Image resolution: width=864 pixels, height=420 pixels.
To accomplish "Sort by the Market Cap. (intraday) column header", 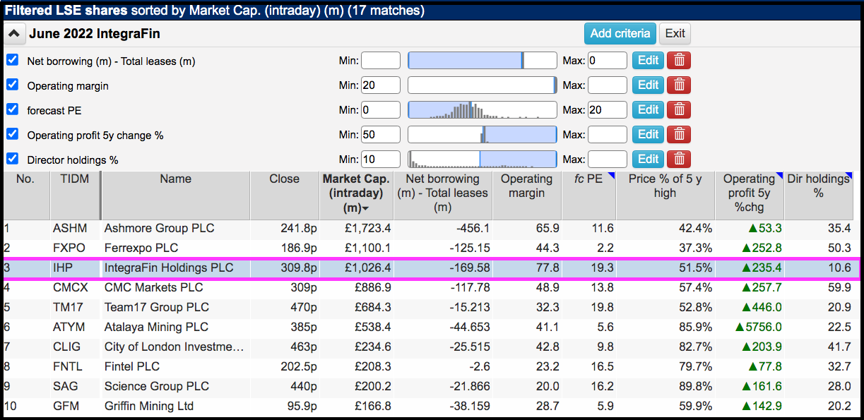I will pos(357,193).
